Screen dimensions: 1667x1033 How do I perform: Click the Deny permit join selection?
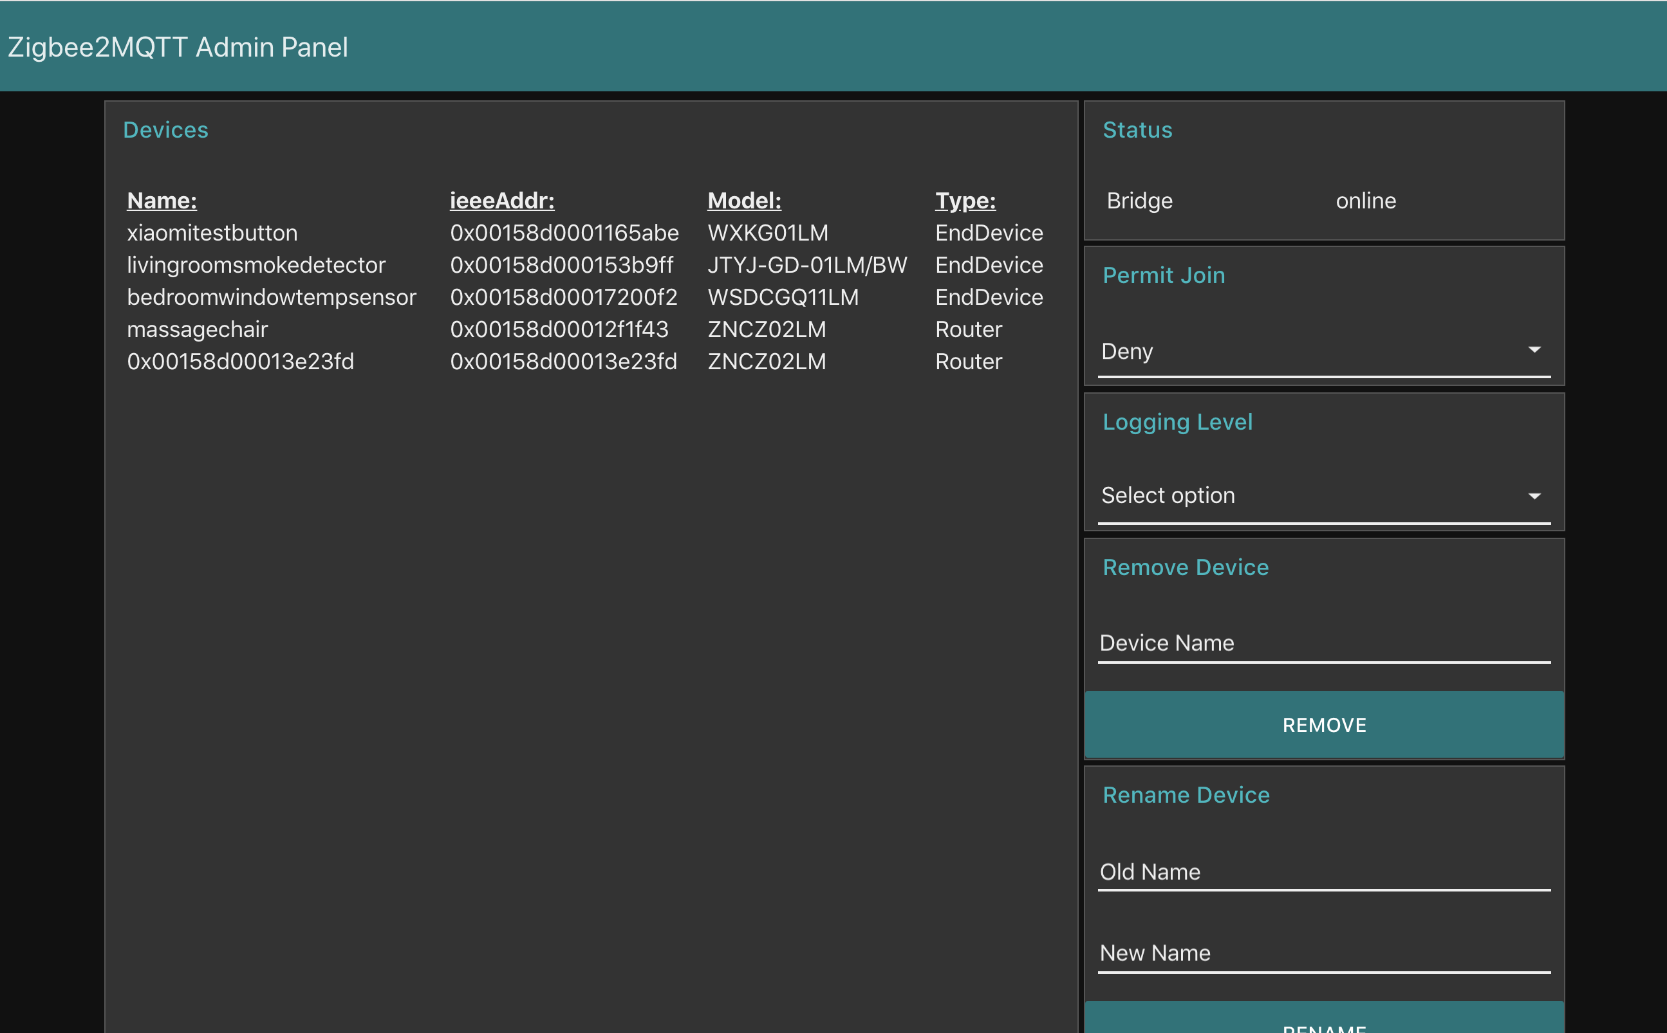1128,351
